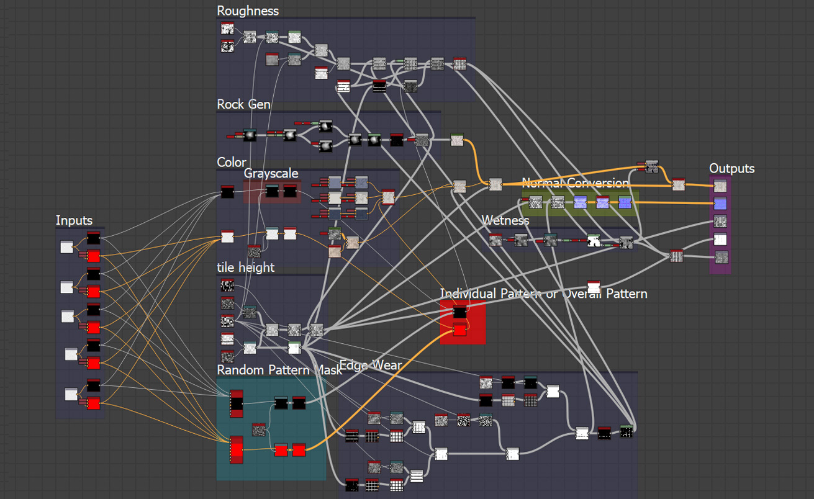The height and width of the screenshot is (499, 814).
Task: Select the topmost node in tile height frame
Action: pyautogui.click(x=227, y=285)
